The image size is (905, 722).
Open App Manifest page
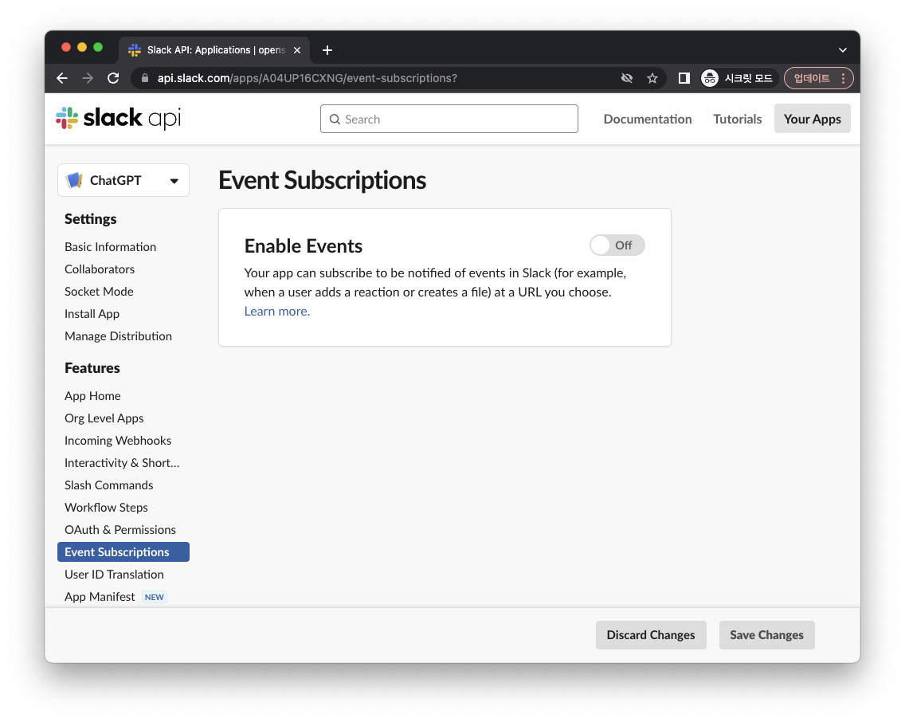pos(100,597)
